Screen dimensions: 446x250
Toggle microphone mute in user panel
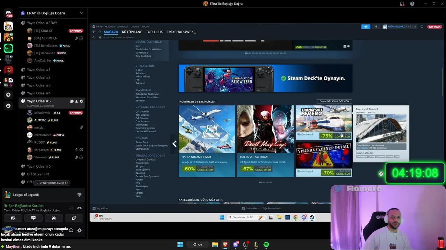63,230
